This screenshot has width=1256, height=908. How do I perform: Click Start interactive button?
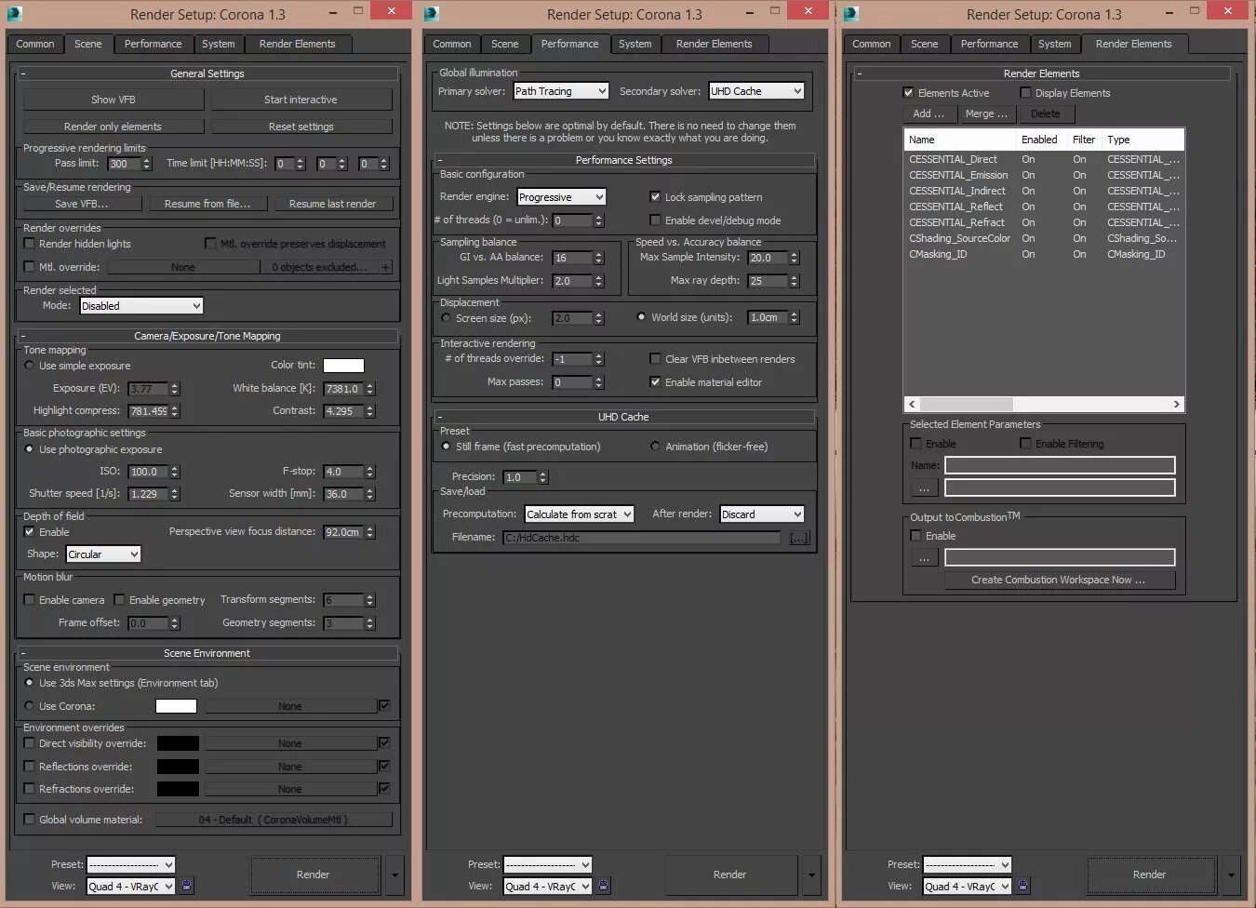pos(301,100)
